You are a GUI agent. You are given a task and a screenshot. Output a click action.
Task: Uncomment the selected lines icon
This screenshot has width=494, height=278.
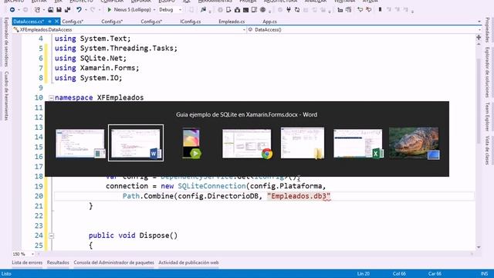click(x=368, y=10)
